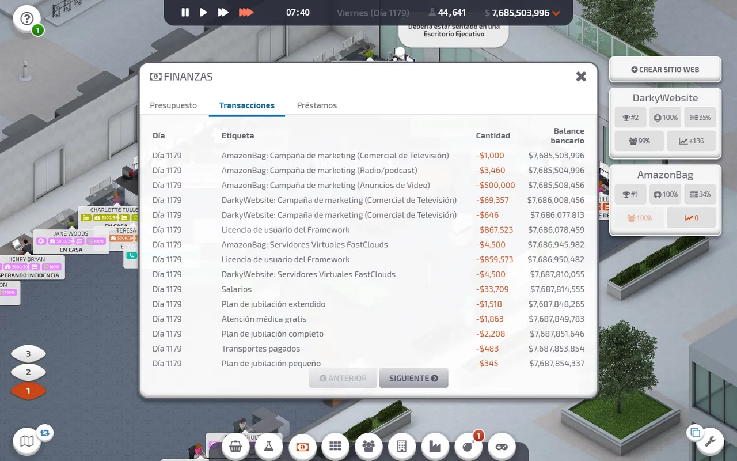737x461 pixels.
Task: Click DarkyWebsite rank #2 trophy stat
Action: [x=630, y=118]
